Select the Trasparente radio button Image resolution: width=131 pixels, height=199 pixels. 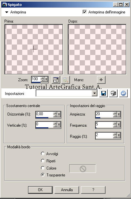[x=43, y=175]
